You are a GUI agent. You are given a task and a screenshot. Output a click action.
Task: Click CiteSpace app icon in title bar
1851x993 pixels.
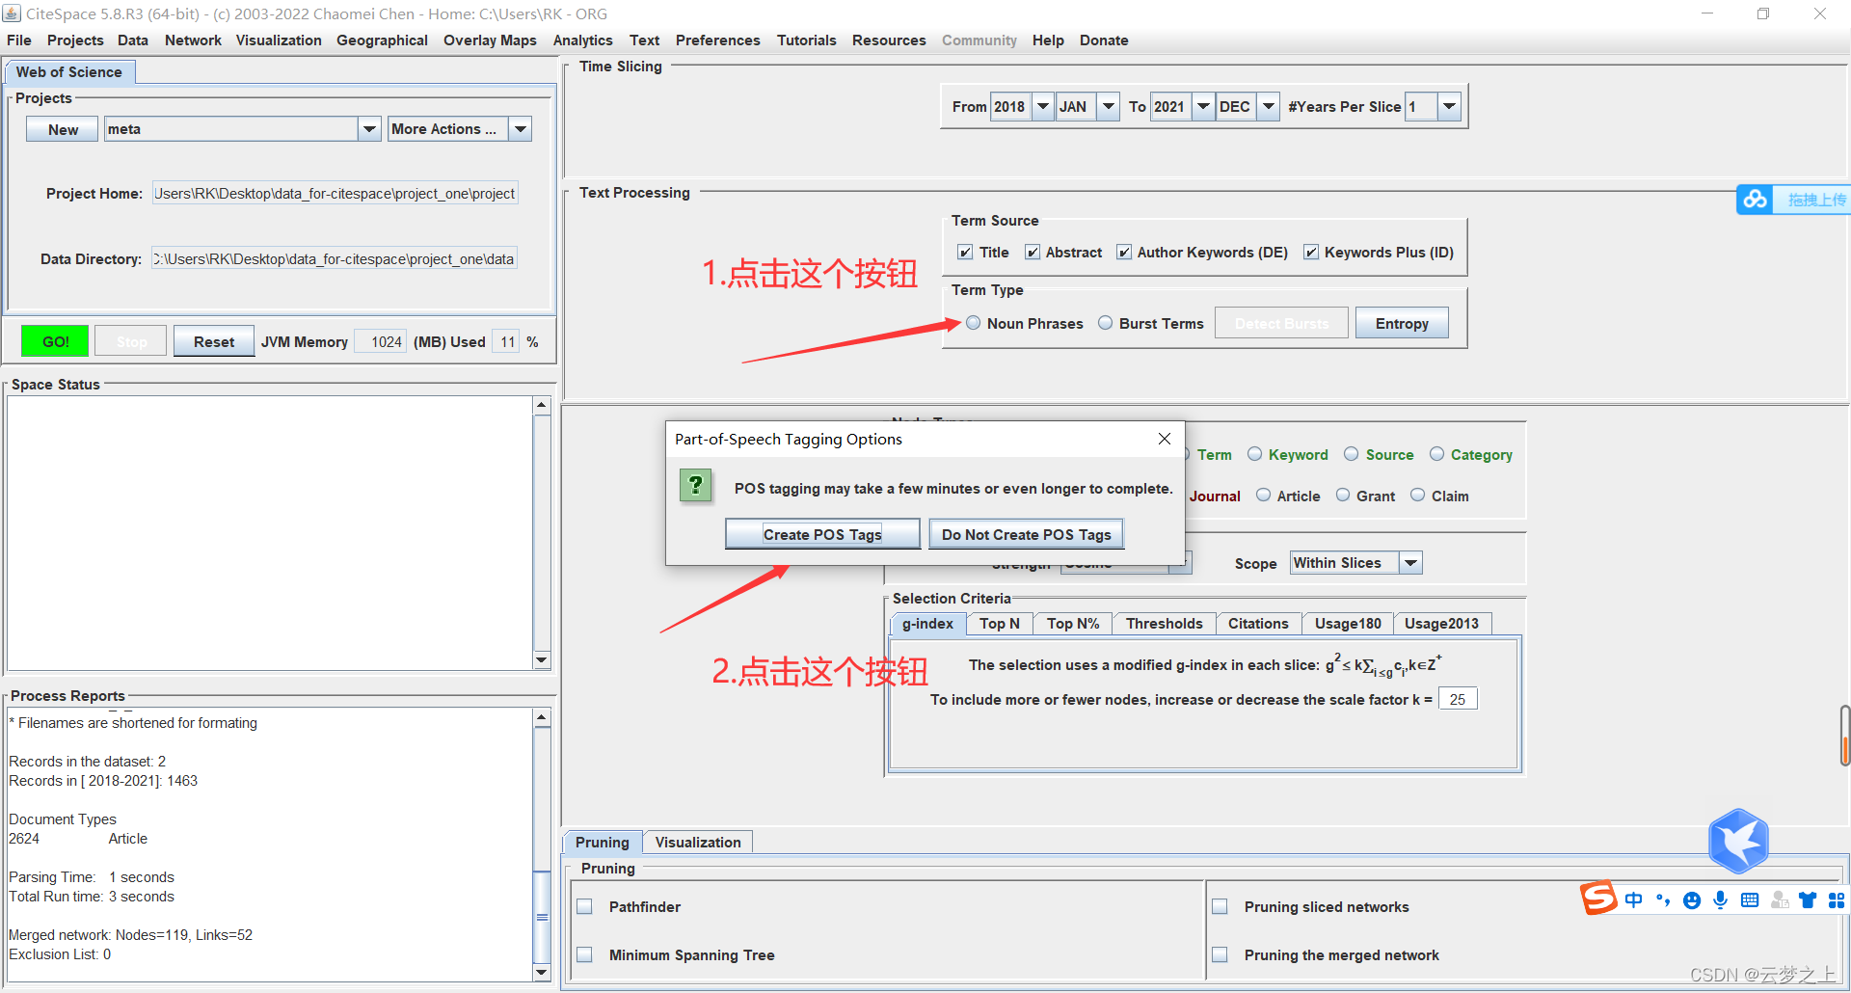coord(12,13)
